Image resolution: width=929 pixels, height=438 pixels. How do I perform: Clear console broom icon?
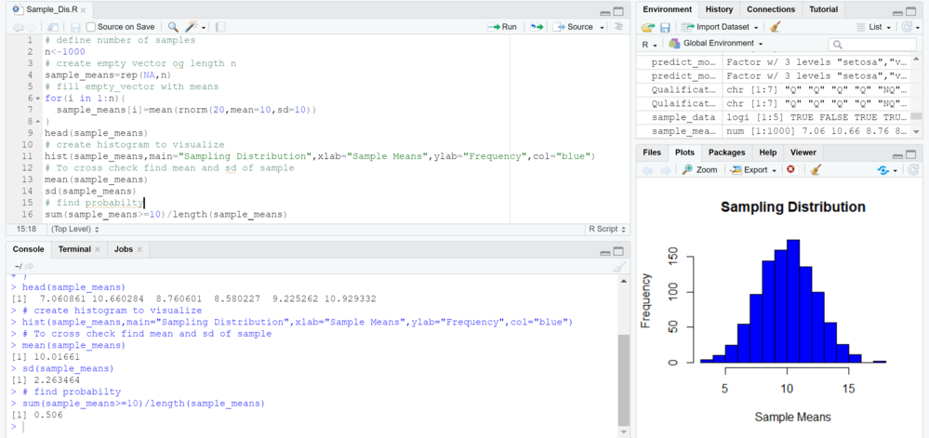(x=619, y=267)
